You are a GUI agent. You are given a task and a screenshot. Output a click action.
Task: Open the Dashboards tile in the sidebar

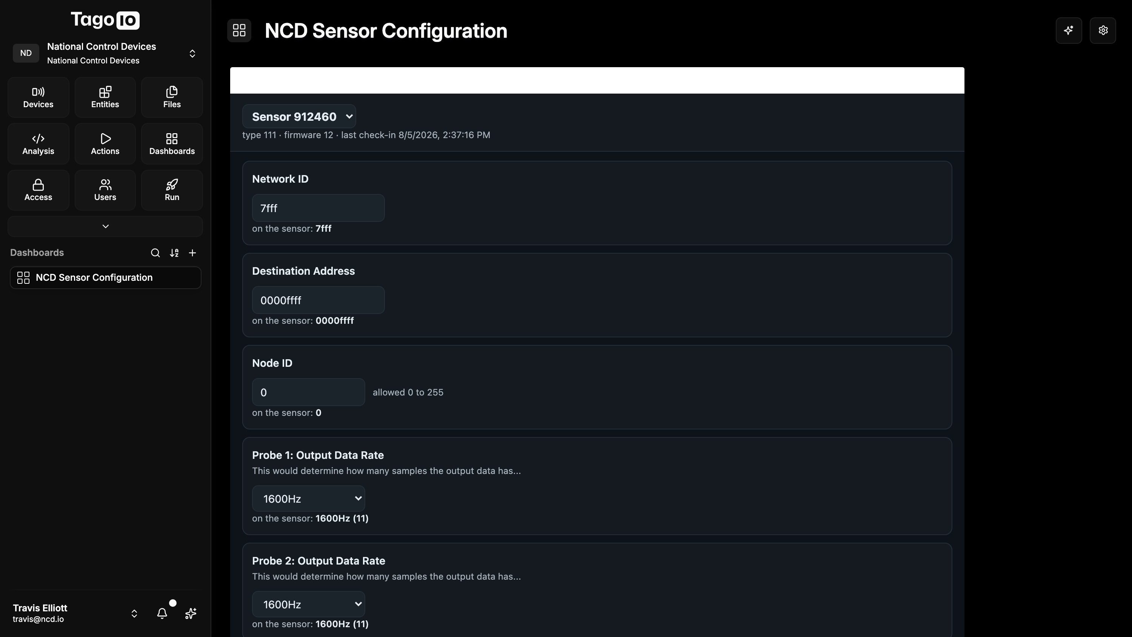tap(172, 144)
